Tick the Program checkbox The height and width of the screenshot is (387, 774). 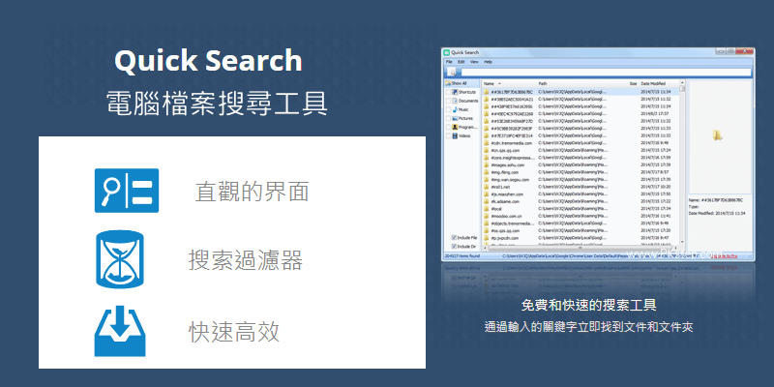(x=449, y=127)
